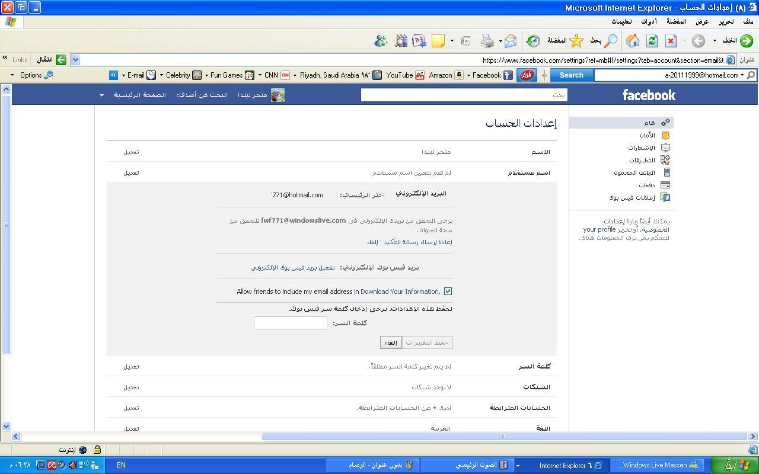Click the green Back arrow button
Screen dimensions: 759x474
747,41
